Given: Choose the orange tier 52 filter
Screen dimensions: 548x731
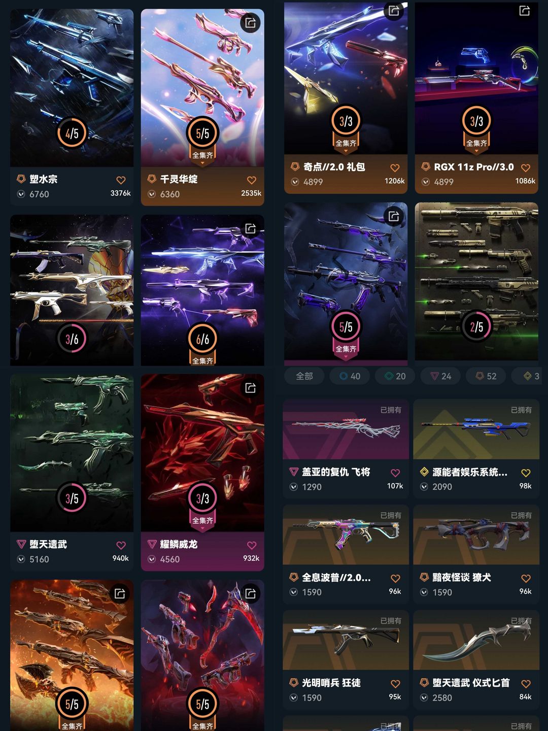Looking at the screenshot, I should point(486,376).
